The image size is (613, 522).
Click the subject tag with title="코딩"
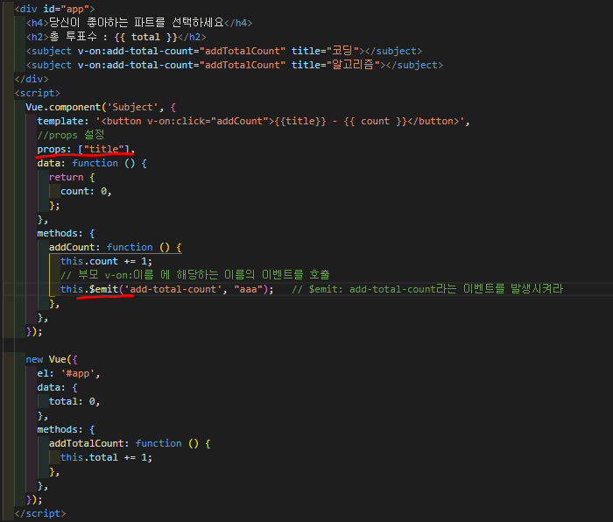click(223, 51)
